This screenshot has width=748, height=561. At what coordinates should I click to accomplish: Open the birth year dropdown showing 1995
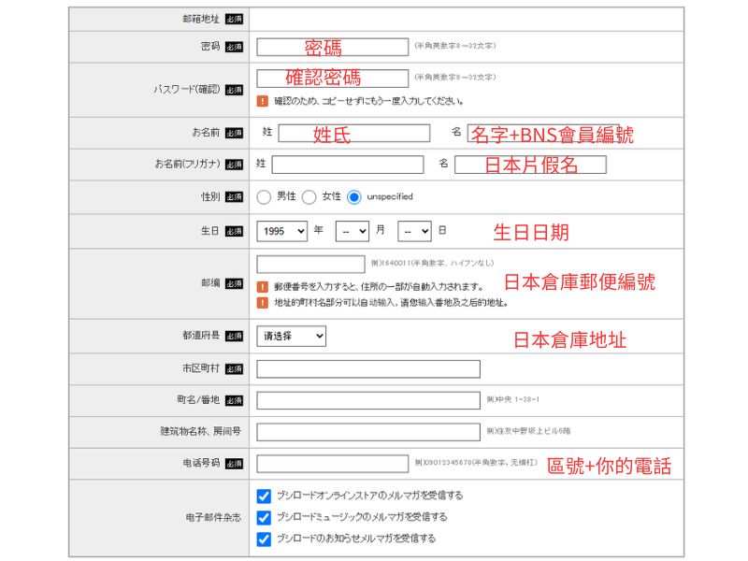coord(280,231)
